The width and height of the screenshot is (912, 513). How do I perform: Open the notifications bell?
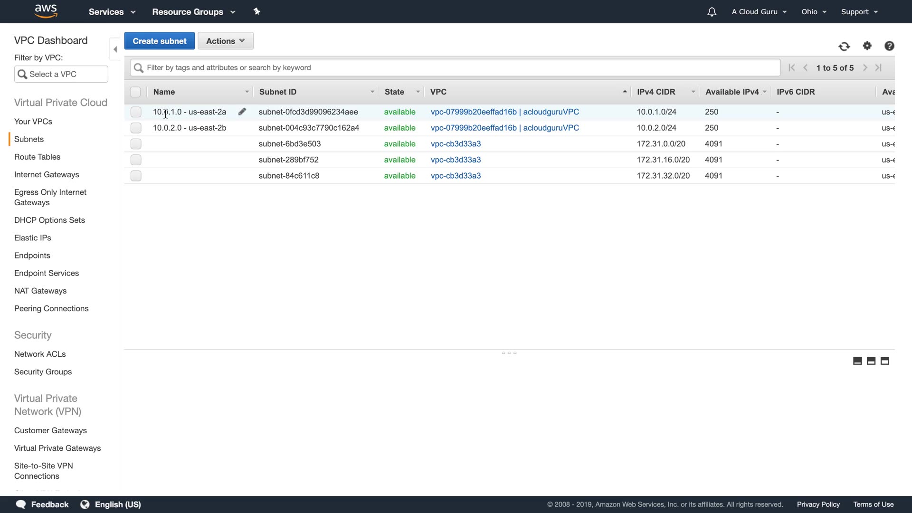pyautogui.click(x=712, y=12)
